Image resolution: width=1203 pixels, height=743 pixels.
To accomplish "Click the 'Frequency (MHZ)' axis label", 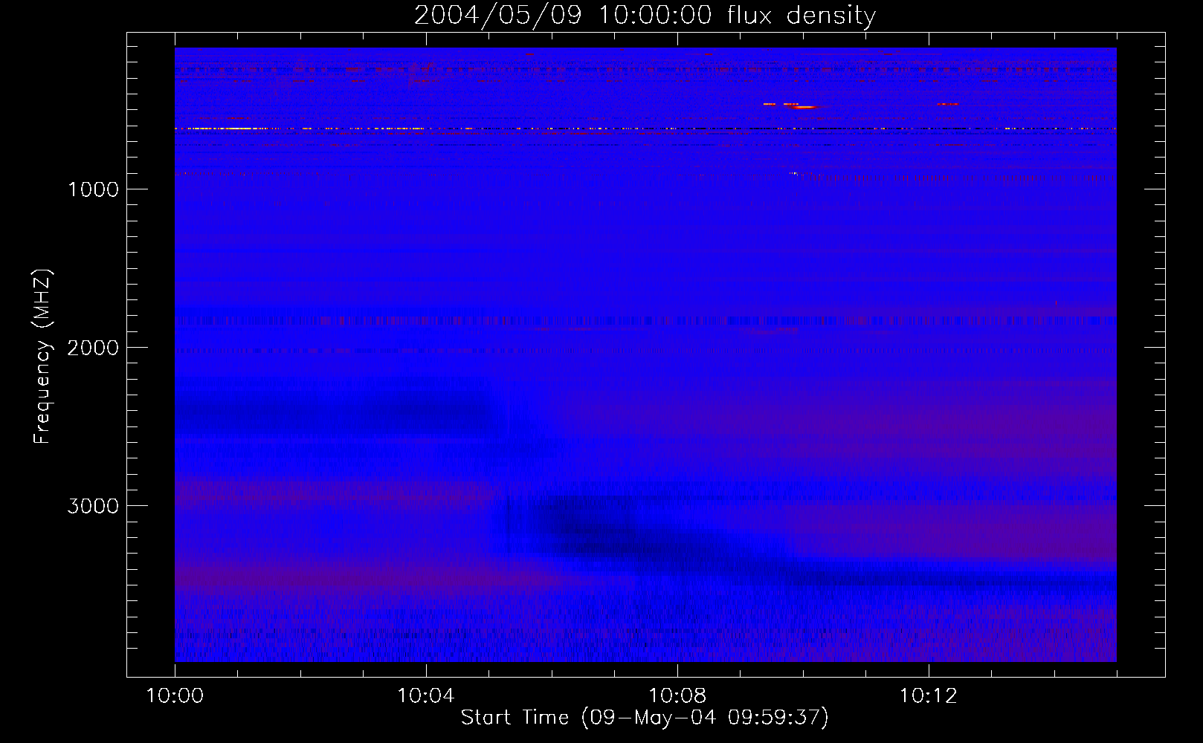I will pos(42,357).
